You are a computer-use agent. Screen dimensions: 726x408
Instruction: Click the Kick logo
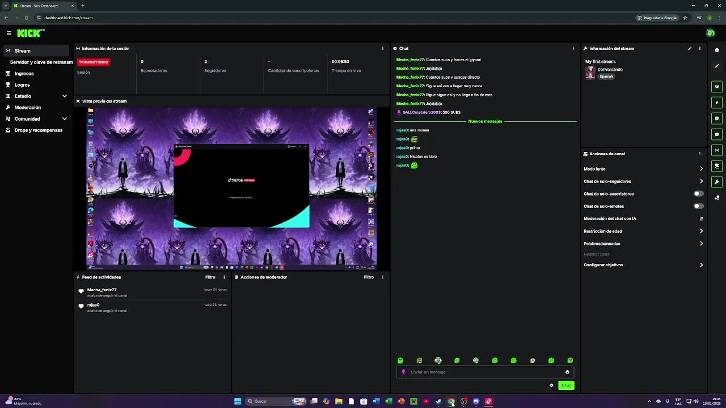point(29,33)
